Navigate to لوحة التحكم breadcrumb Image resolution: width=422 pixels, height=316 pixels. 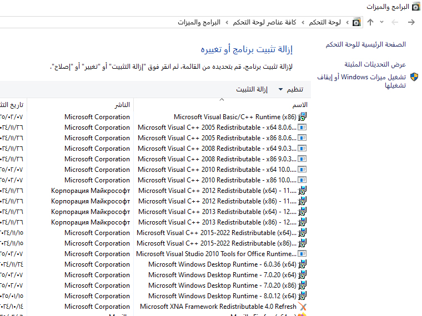click(325, 22)
